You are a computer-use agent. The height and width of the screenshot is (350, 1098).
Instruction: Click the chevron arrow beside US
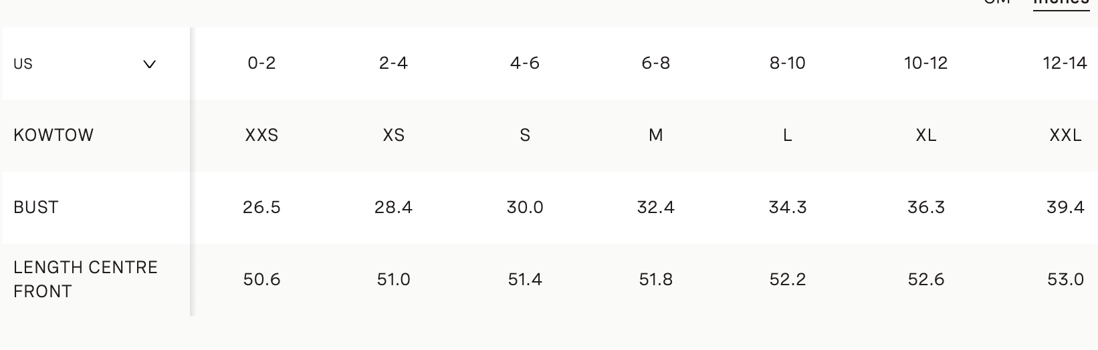point(150,64)
